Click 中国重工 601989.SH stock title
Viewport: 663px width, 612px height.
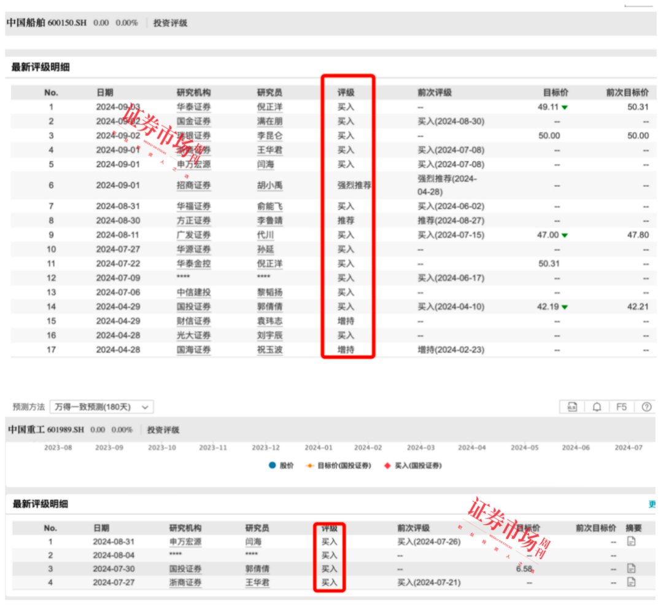point(45,430)
